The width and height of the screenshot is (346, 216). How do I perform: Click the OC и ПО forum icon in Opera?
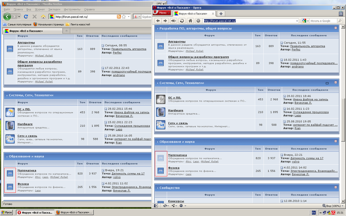point(161,99)
